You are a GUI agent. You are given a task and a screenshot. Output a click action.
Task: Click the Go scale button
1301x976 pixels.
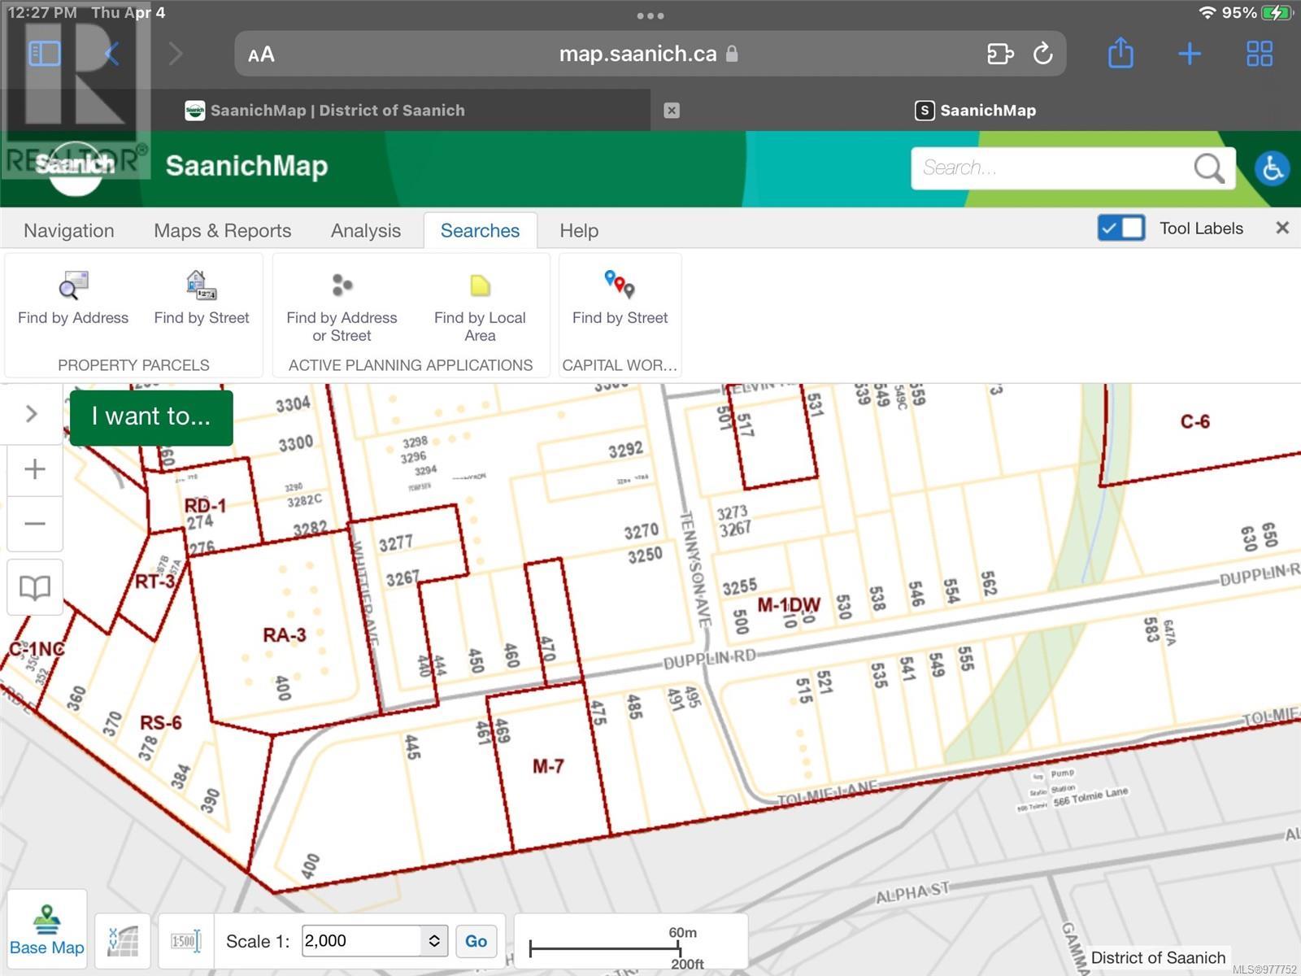coord(476,941)
